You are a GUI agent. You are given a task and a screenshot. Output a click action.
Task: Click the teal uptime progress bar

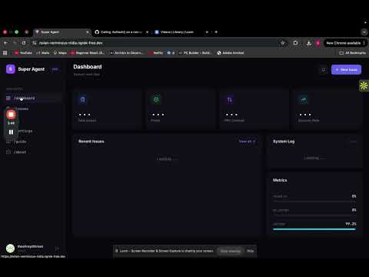pyautogui.click(x=314, y=229)
